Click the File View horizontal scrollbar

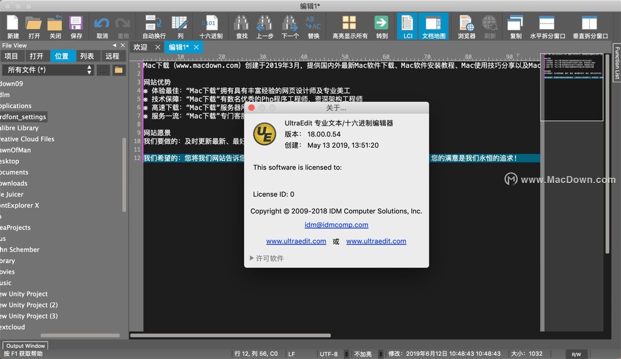click(x=80, y=335)
